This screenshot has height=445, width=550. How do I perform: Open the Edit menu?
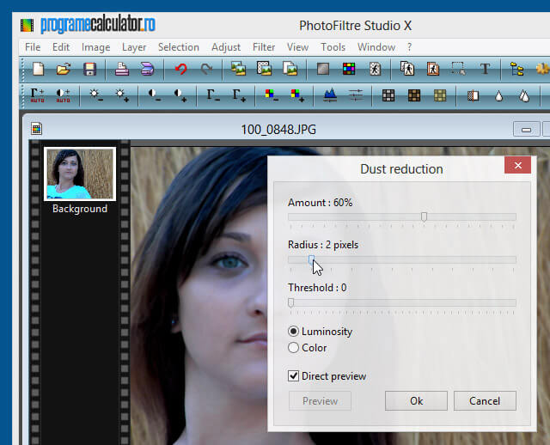[61, 47]
